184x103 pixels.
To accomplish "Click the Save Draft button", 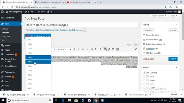I will [x=148, y=30].
